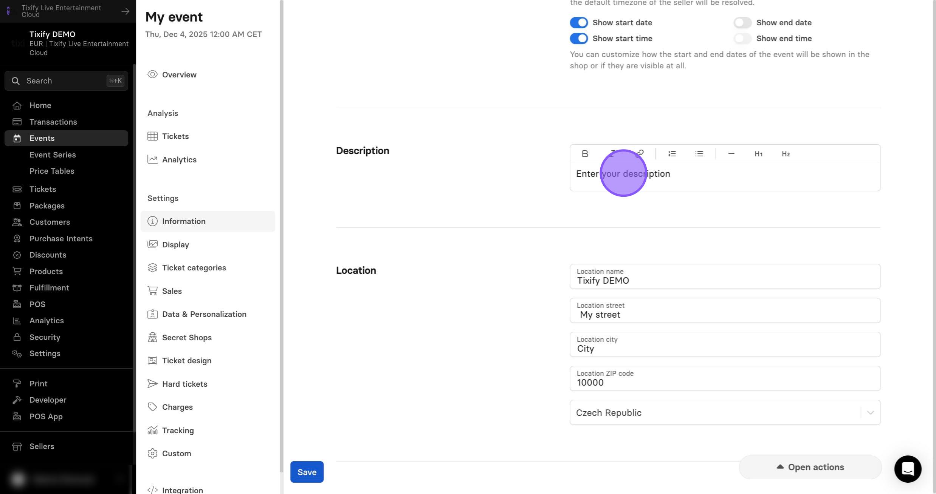Screen dimensions: 936x494
Task: Click the Save button
Action: (307, 472)
